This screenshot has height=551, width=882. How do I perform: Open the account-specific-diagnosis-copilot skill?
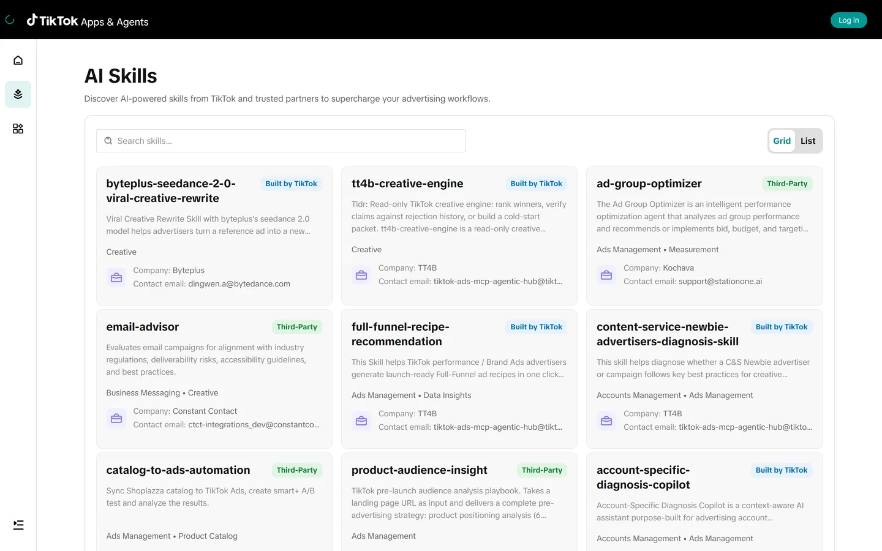643,478
